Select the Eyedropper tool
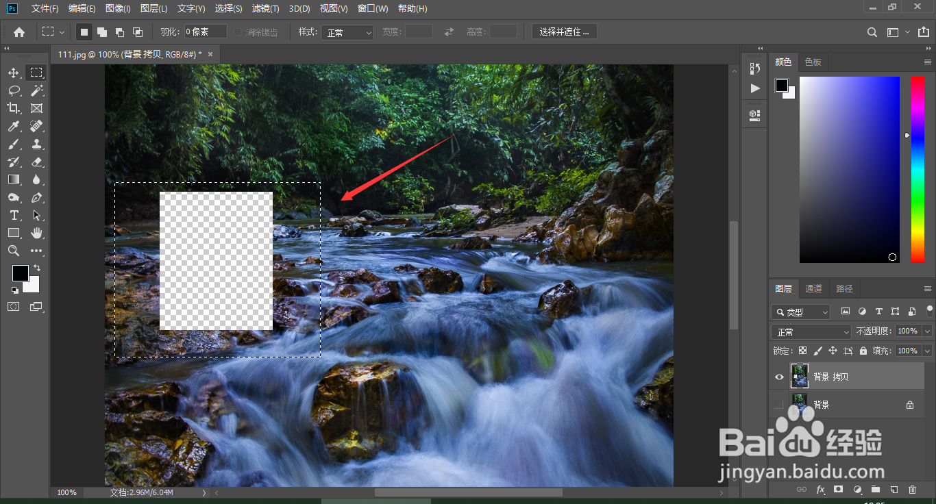 click(x=14, y=126)
